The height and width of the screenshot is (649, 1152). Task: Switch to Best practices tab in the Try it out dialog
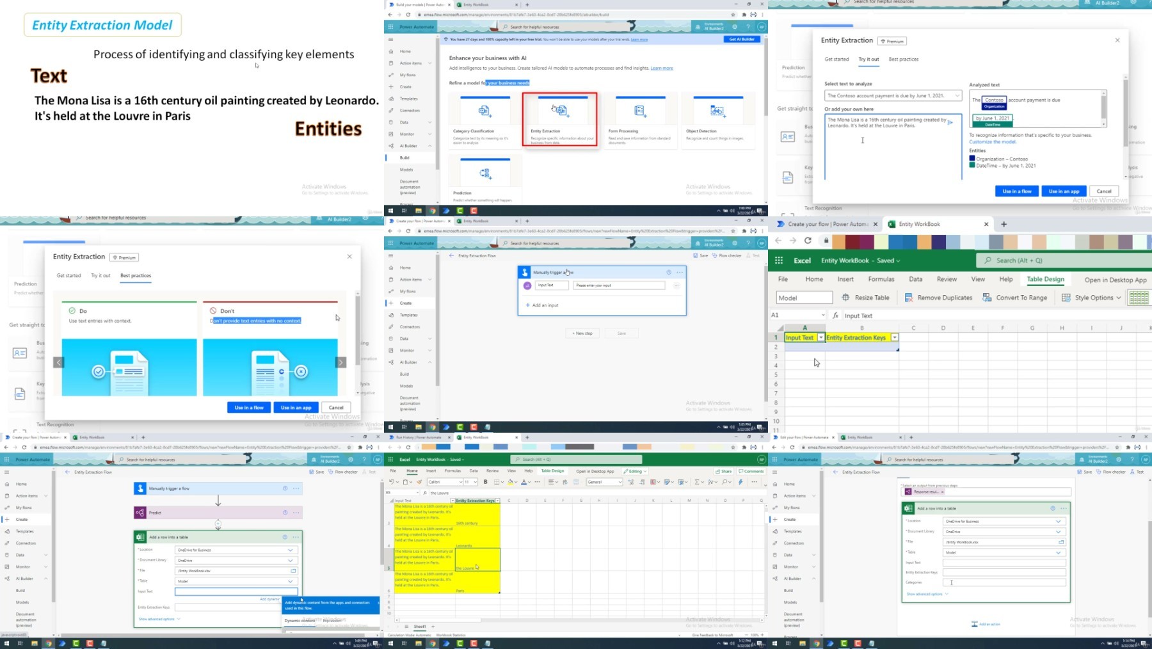tap(903, 60)
